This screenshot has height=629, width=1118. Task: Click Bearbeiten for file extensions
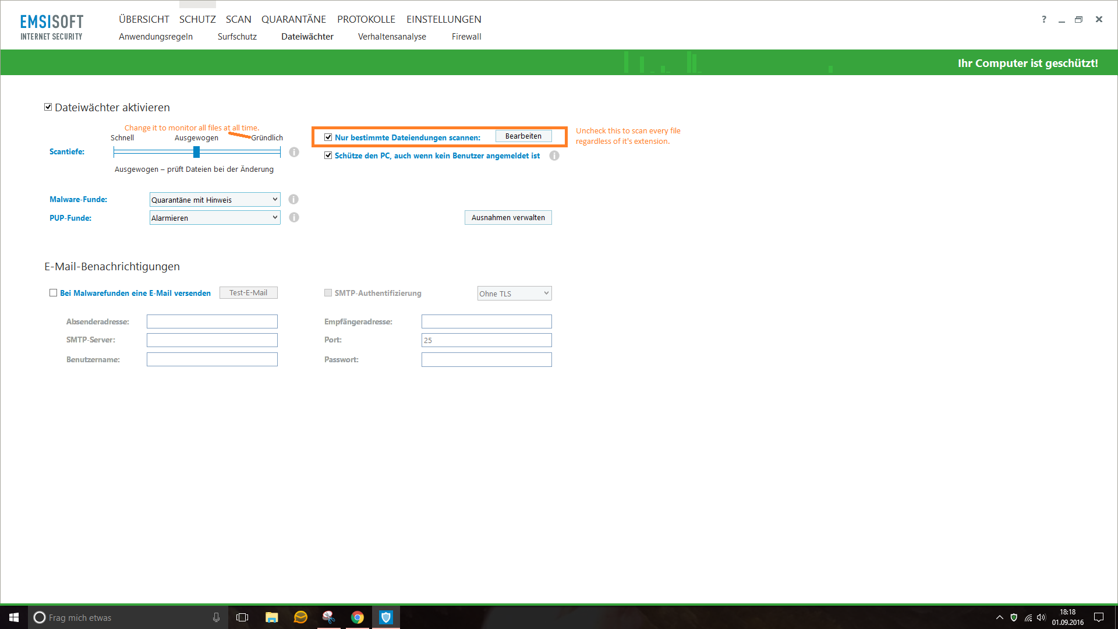pyautogui.click(x=523, y=136)
